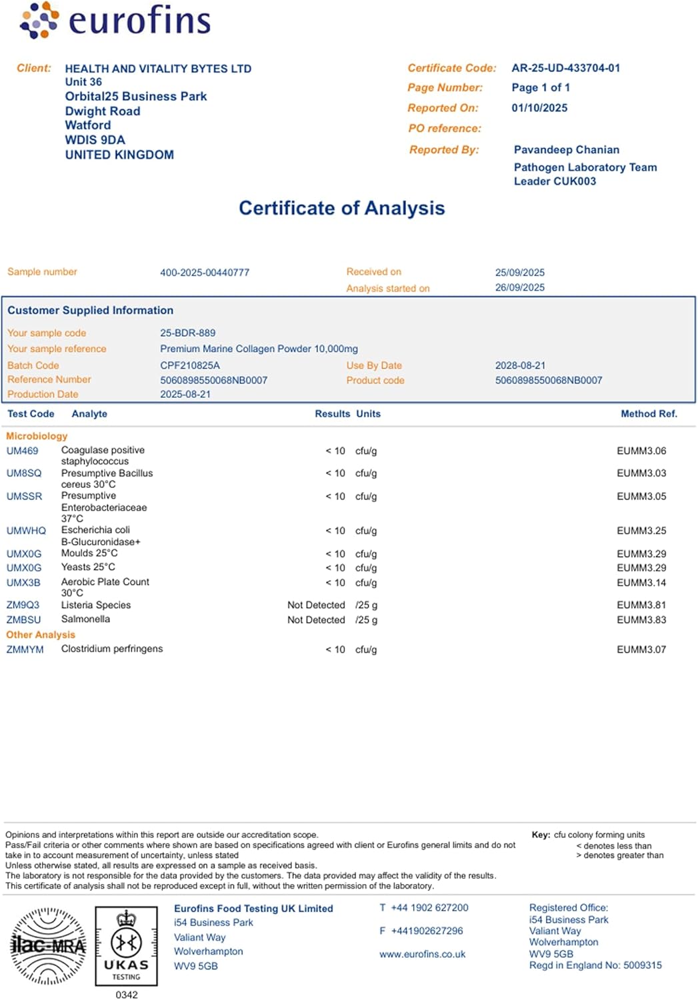Screen dimensions: 698x1000
Task: Select sample code 25-BDR-889
Action: coord(188,333)
